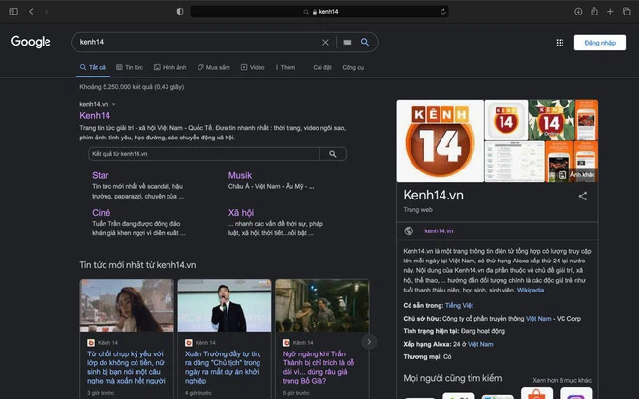Click the Đăng nhập sign-in button
The width and height of the screenshot is (639, 399).
coord(599,43)
